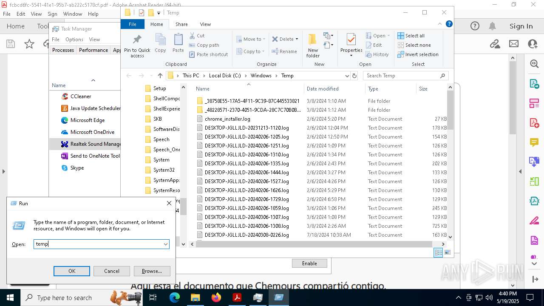Switch to Performance tab in Task Manager

coord(93,50)
